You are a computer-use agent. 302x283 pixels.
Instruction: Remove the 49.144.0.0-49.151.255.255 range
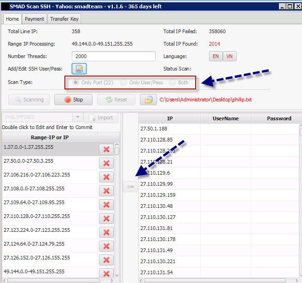106,273
